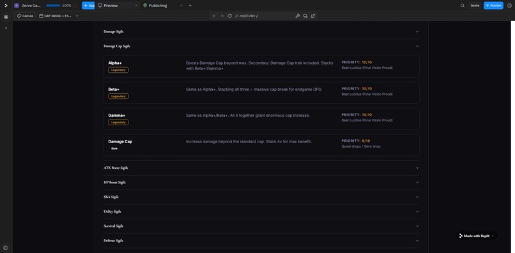Close the Preview tab

click(x=136, y=6)
